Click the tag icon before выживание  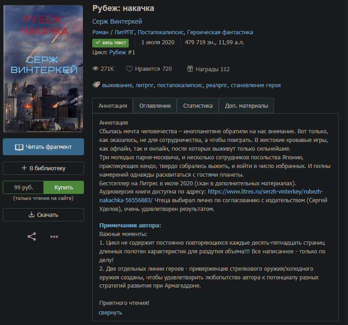coord(96,85)
